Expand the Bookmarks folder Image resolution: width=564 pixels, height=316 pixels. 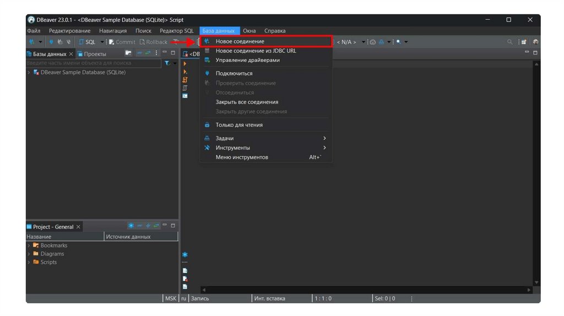[x=29, y=246]
